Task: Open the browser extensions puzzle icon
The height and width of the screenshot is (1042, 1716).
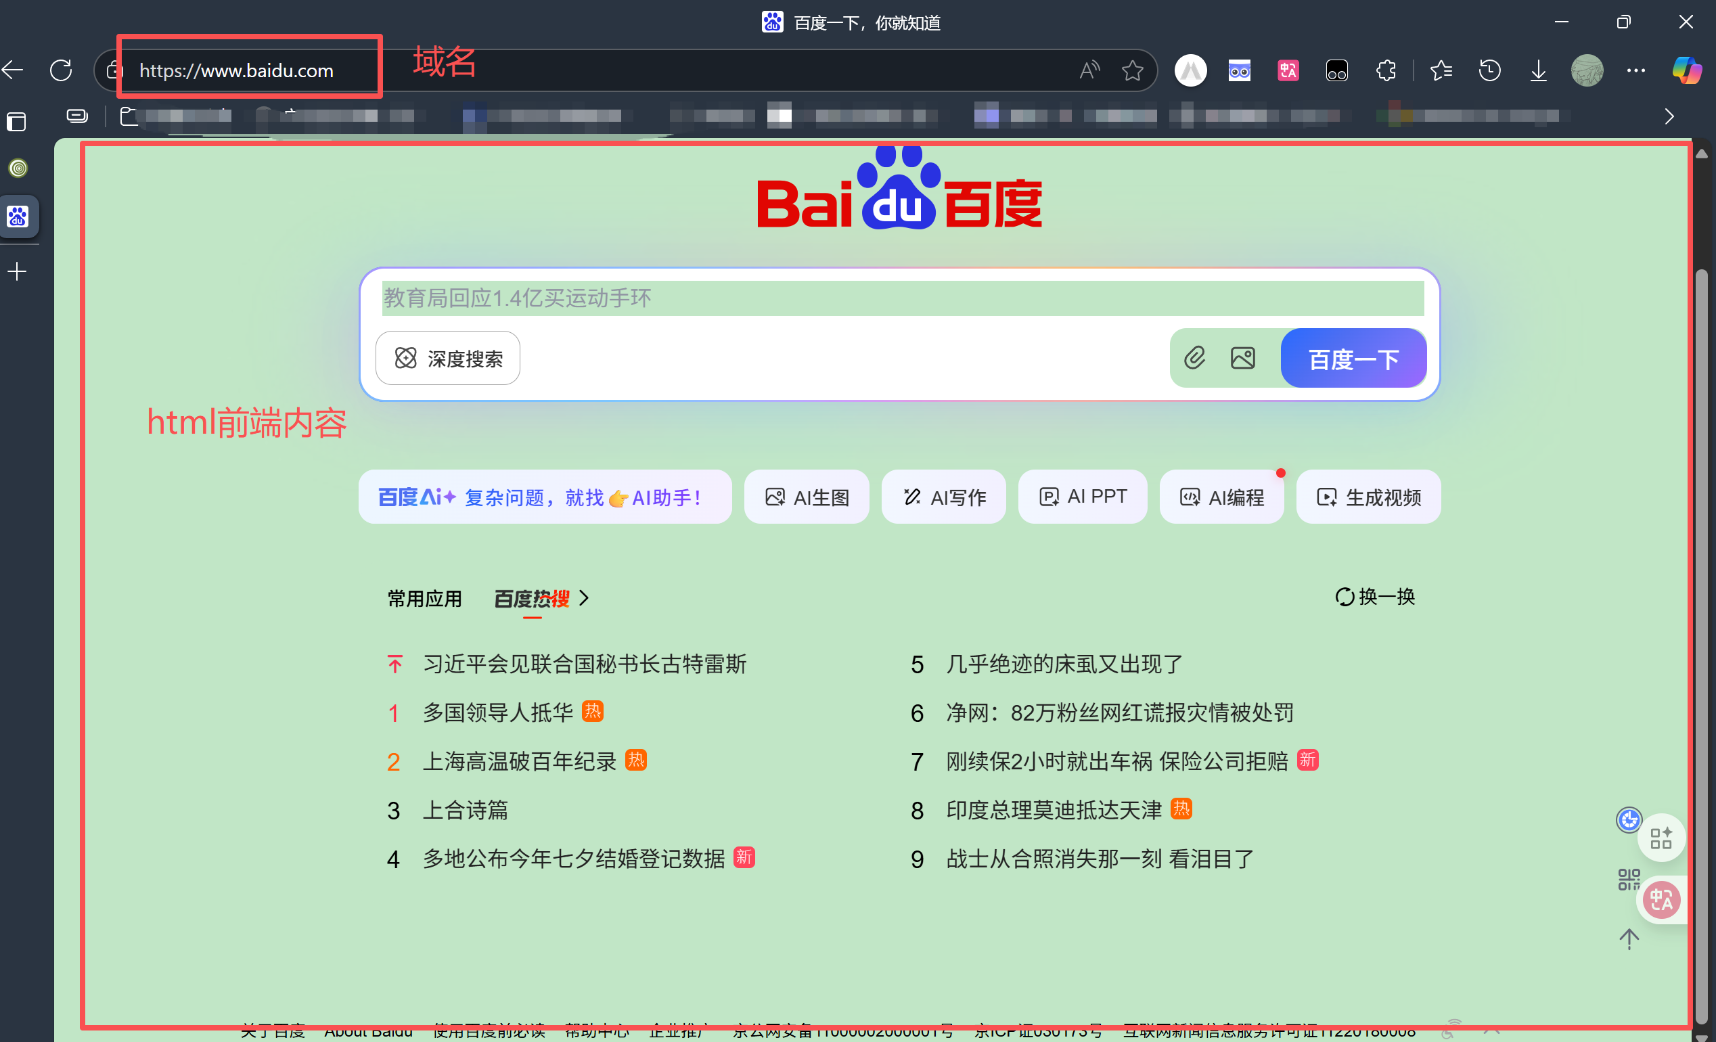Action: coord(1386,70)
